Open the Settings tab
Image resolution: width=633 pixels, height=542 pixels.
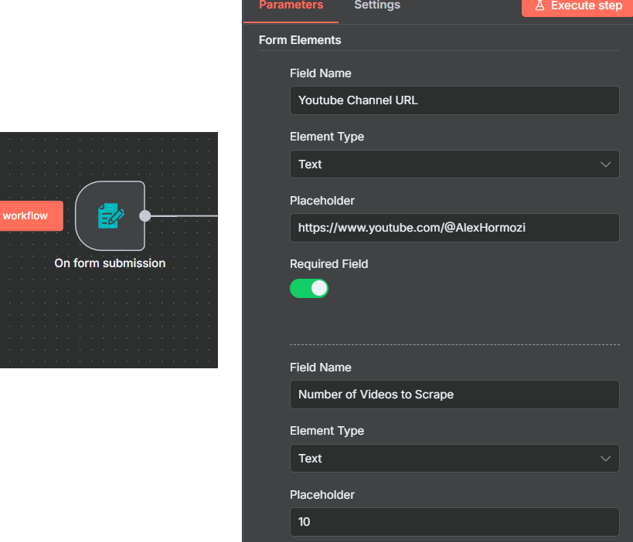(376, 5)
